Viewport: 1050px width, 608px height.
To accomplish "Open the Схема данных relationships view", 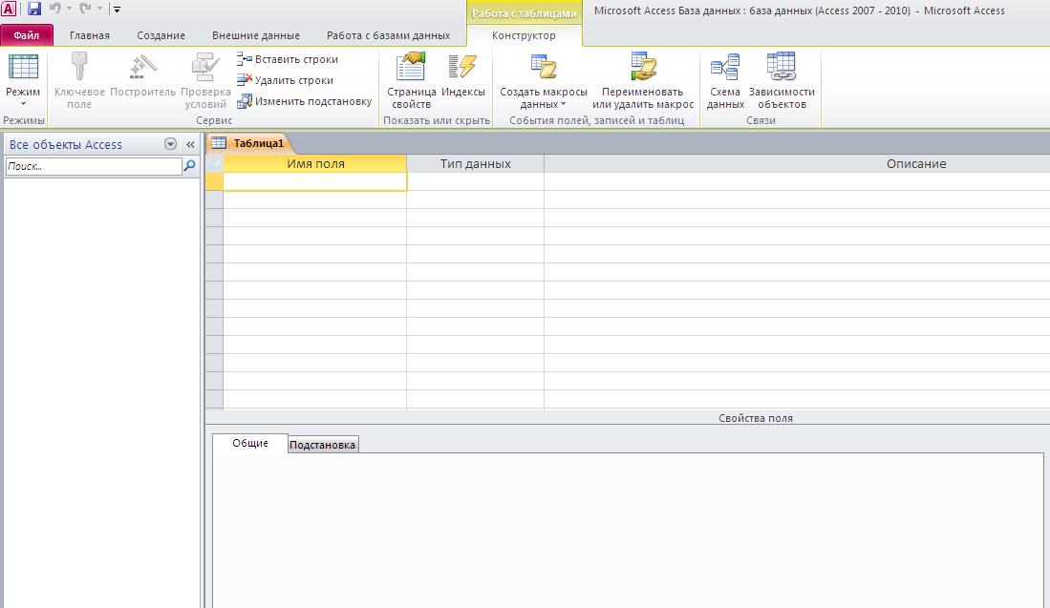I will 725,81.
